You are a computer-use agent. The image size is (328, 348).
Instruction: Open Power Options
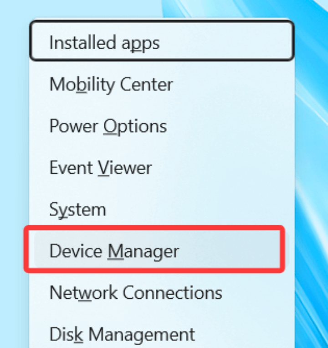point(108,126)
